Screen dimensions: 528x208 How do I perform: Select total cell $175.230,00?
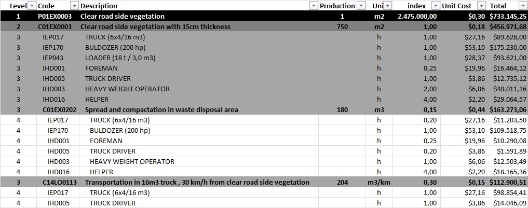tap(508, 47)
